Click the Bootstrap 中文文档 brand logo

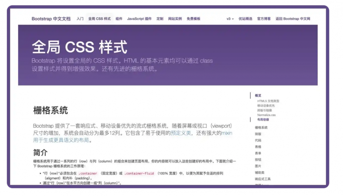[x=51, y=19]
